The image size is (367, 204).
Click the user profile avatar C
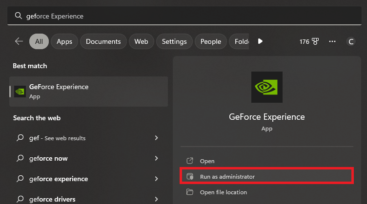[350, 42]
